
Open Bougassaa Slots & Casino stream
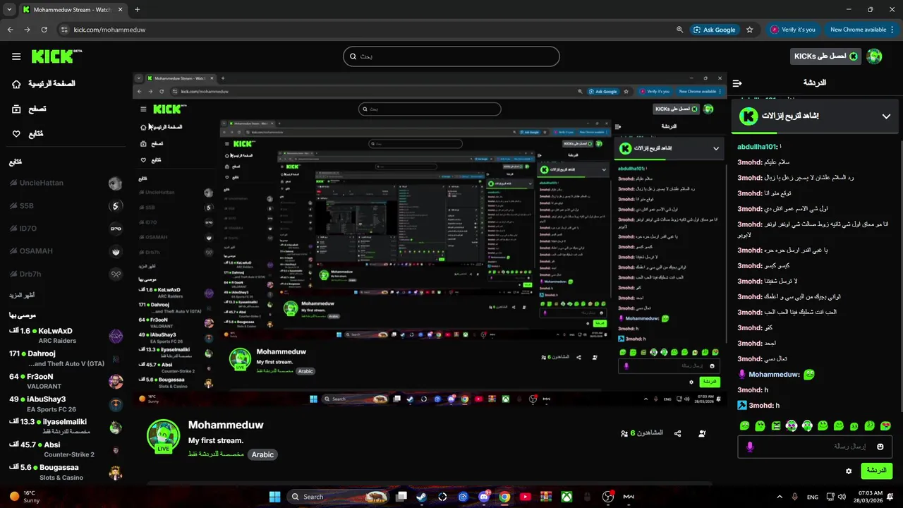point(66,472)
